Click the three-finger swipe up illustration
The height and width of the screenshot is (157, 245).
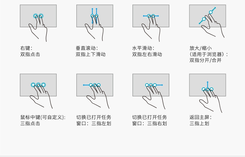click(207, 93)
